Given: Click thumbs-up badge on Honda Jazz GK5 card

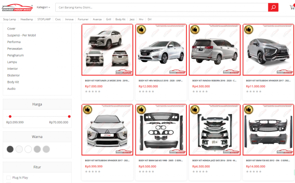Looking at the screenshot, I should pos(195,110).
